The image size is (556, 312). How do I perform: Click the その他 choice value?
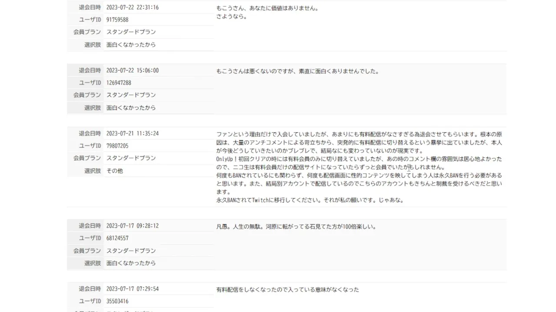[x=115, y=171]
